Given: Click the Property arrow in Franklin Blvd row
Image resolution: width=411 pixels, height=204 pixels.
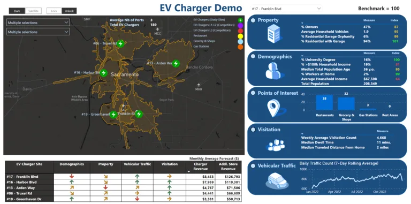Looking at the screenshot, I should pos(105,177).
